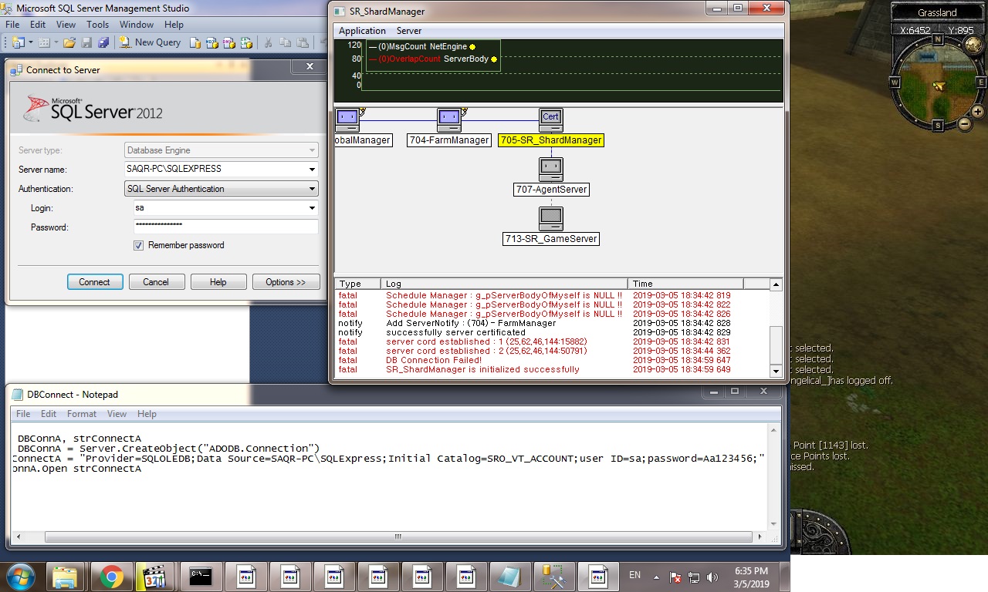Select the 713-SR_GameServer computer icon
This screenshot has height=592, width=988.
[x=550, y=218]
